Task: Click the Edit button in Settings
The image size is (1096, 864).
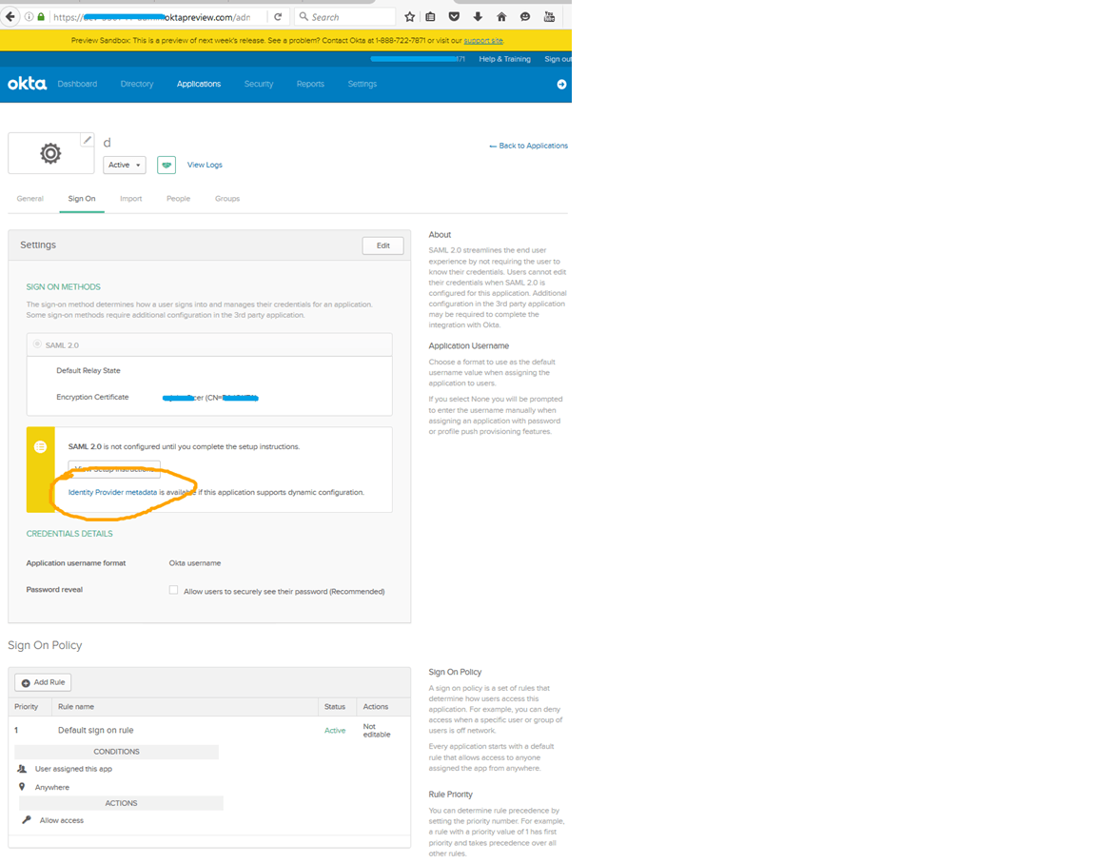Action: 383,246
